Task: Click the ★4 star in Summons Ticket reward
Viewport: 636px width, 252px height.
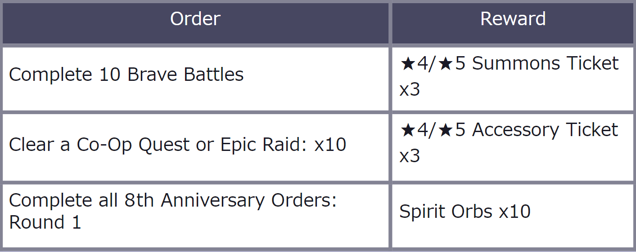Action: (407, 64)
